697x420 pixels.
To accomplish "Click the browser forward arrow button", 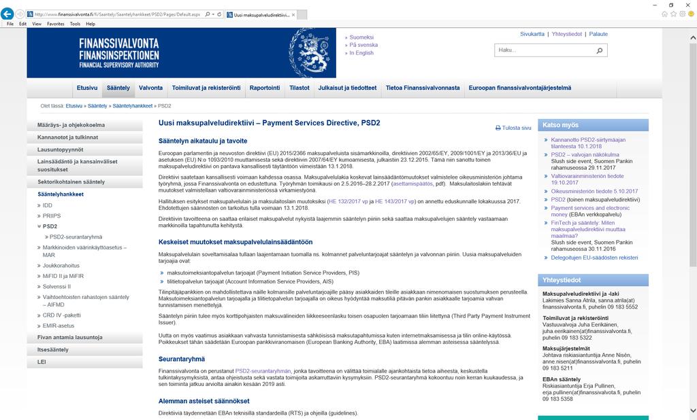I will pyautogui.click(x=20, y=14).
